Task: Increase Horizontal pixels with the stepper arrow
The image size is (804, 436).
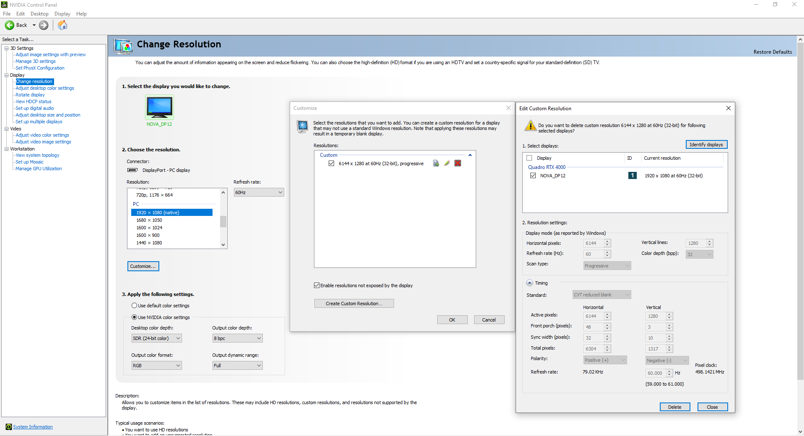Action: [x=607, y=241]
